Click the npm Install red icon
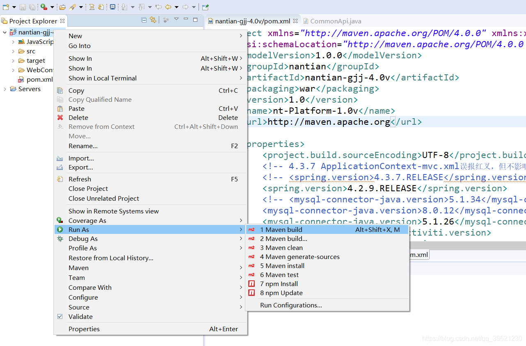The width and height of the screenshot is (526, 346). tap(252, 284)
